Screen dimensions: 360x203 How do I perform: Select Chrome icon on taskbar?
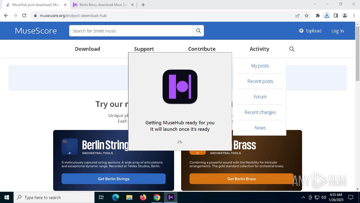pyautogui.click(x=157, y=197)
